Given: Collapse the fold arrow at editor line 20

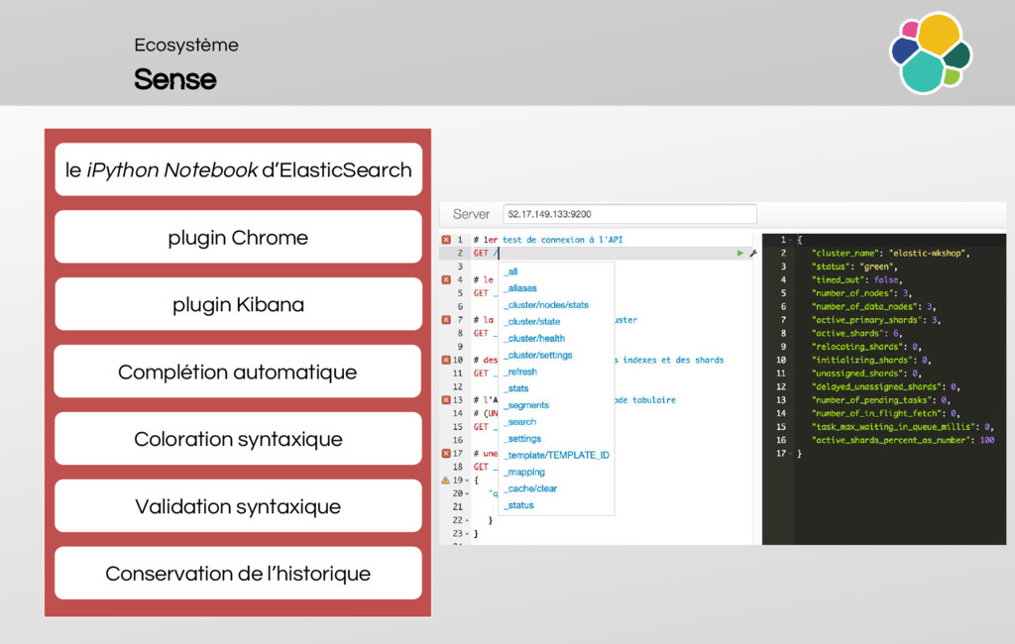Looking at the screenshot, I should (x=468, y=493).
